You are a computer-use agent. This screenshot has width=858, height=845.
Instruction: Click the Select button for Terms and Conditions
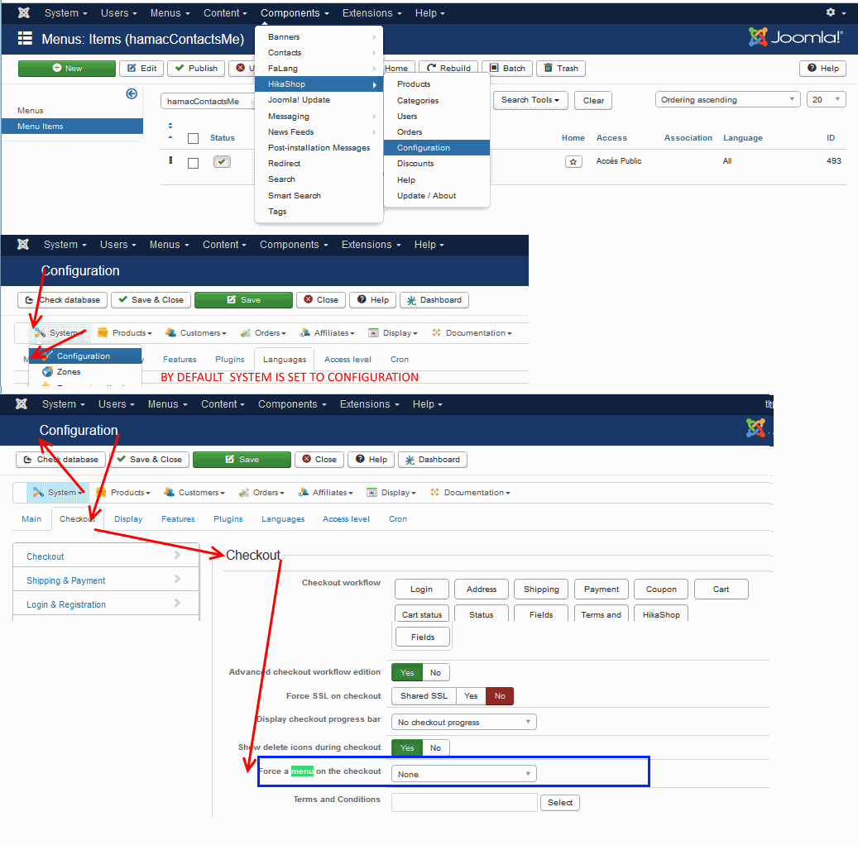tap(560, 802)
